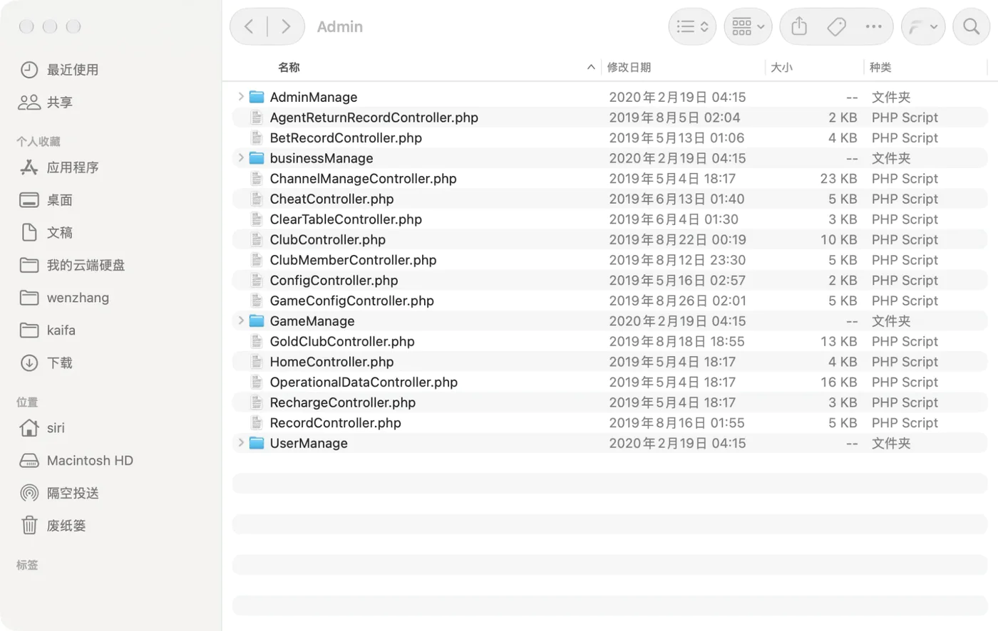
Task: Open 文稿 in the sidebar
Action: coord(46,233)
